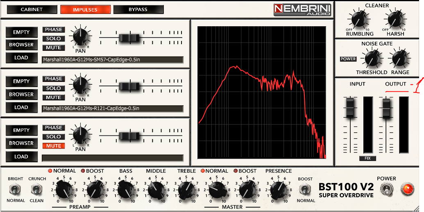Click EMPTY for the R121 impulse slot
This screenshot has height=212, width=424.
coord(22,81)
